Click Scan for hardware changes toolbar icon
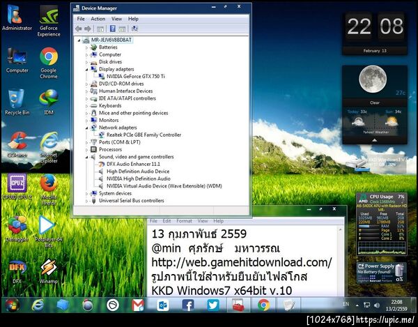The width and height of the screenshot is (418, 327). pos(134,29)
